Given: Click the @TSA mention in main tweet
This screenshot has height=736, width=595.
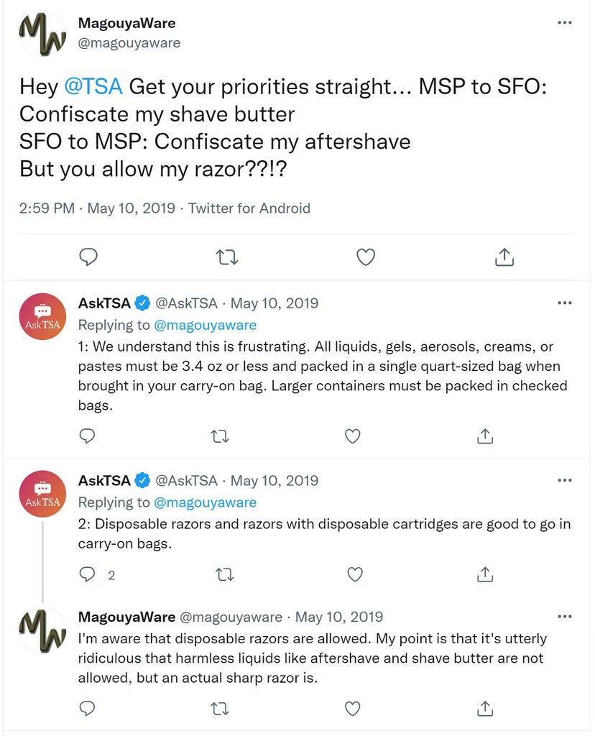Looking at the screenshot, I should click(x=93, y=87).
